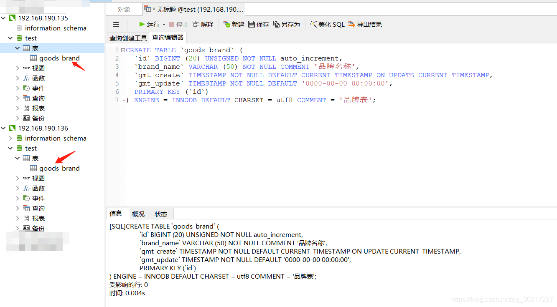Click the 事件 events icon under 192.168.190.135
This screenshot has width=557, height=307.
click(26, 88)
